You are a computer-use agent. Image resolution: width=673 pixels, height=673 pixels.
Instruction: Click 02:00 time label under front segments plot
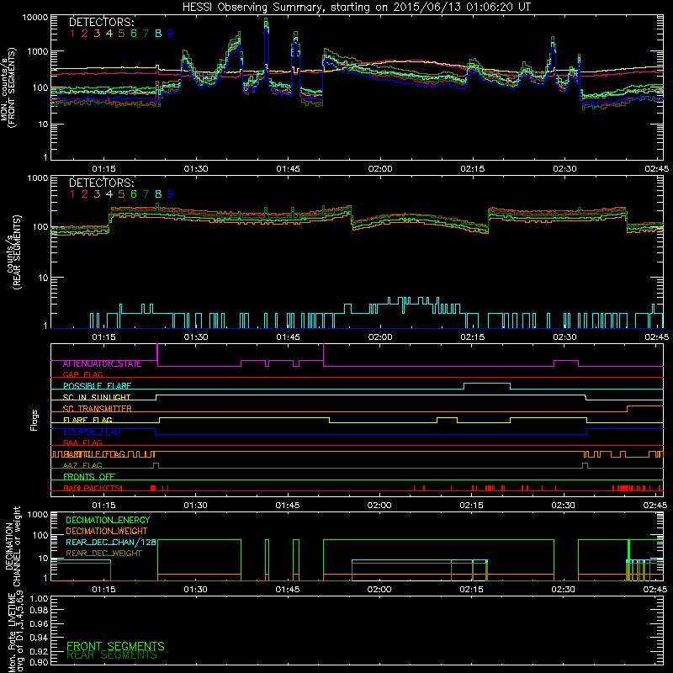click(x=380, y=169)
